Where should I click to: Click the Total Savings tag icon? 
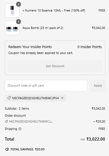point(7,149)
